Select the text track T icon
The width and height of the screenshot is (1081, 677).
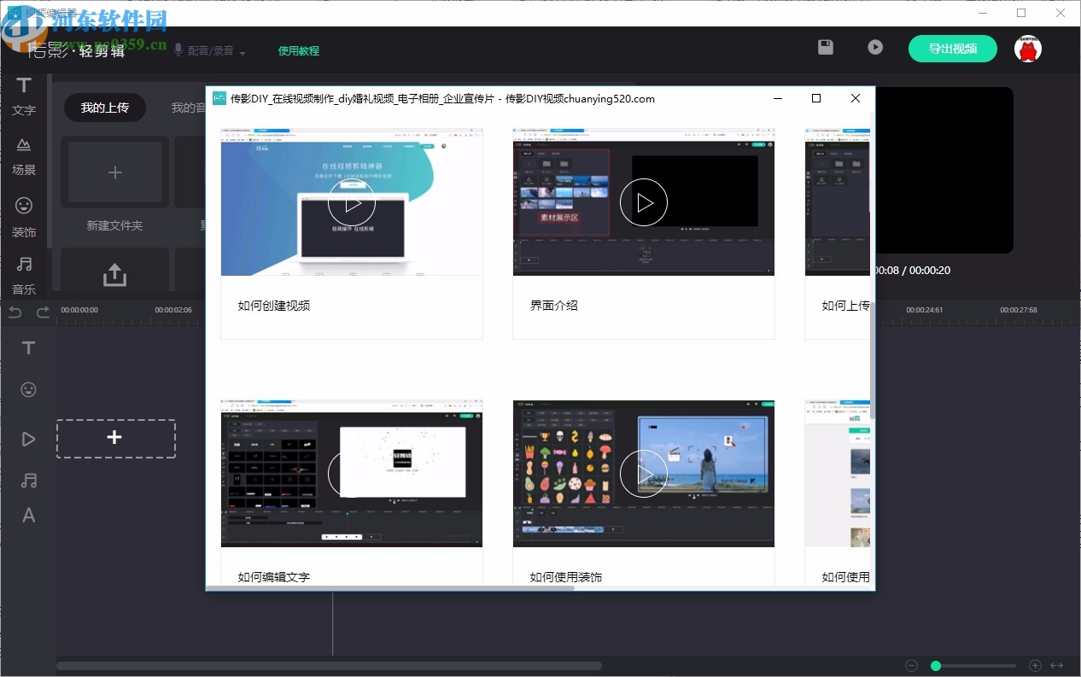(x=28, y=347)
